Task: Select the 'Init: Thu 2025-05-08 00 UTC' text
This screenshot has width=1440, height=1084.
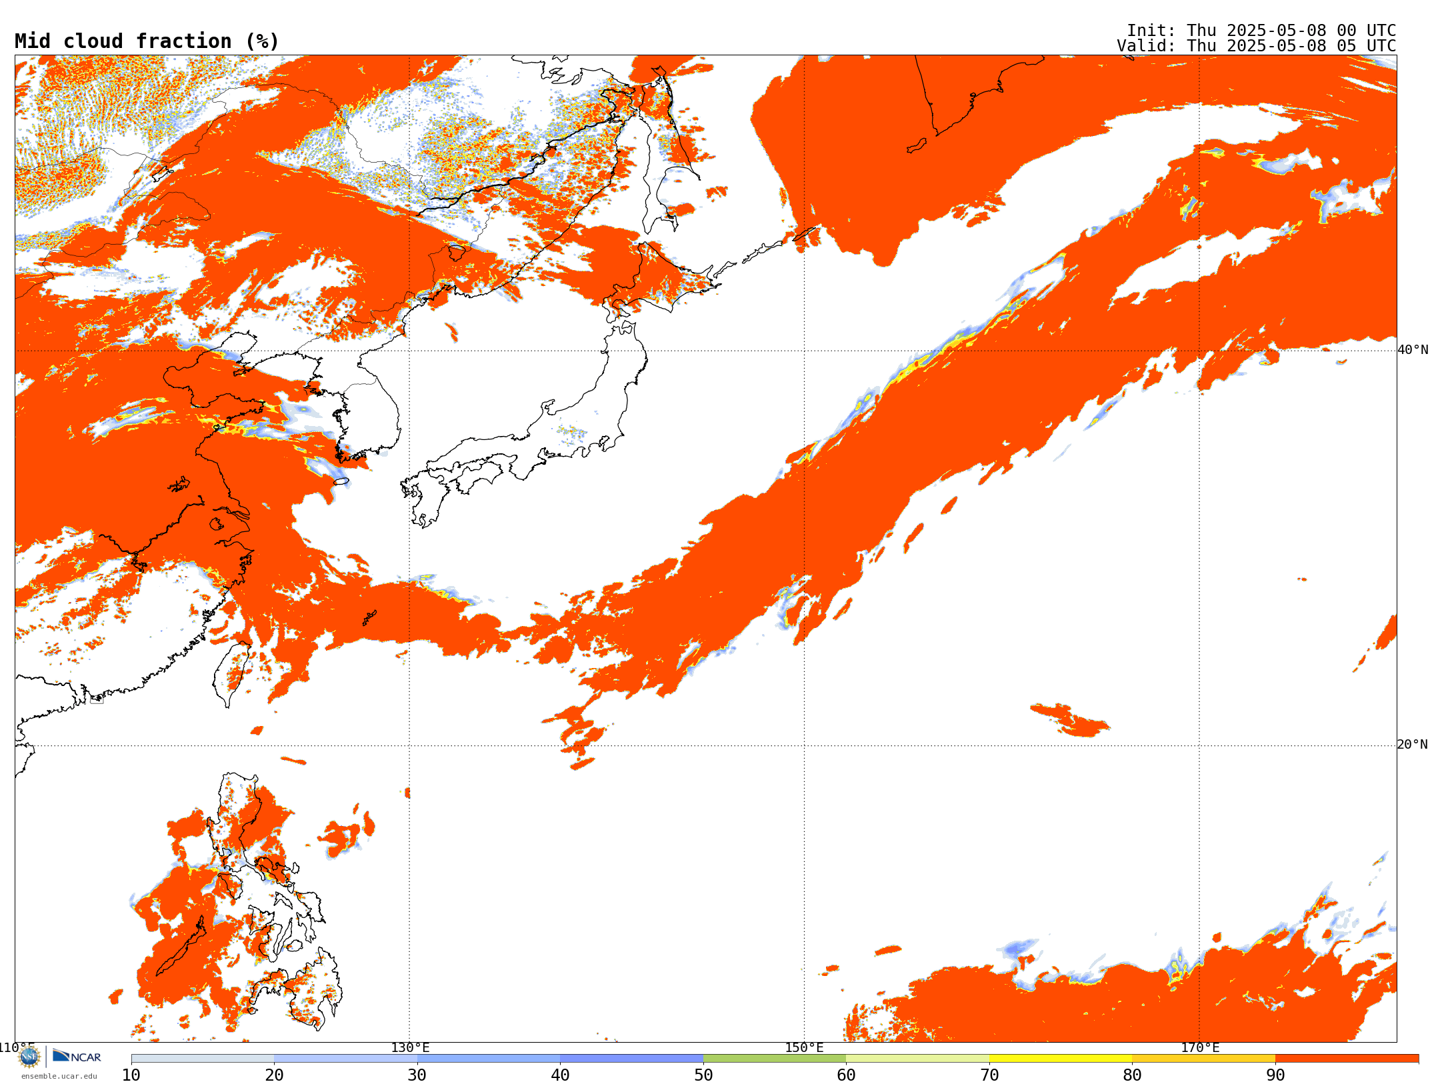Action: click(1261, 31)
